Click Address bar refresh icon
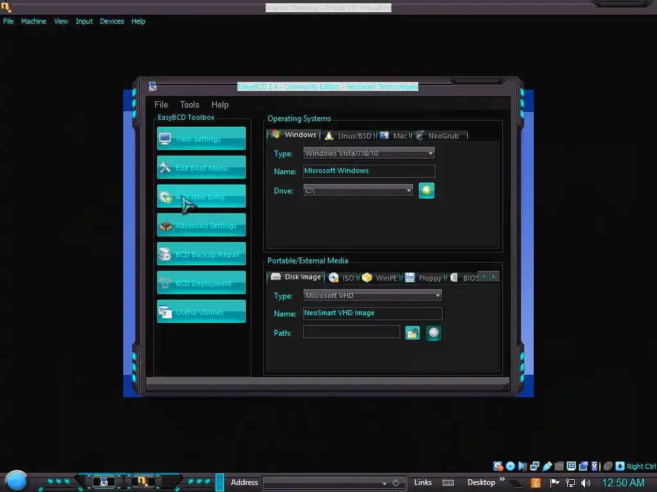The image size is (657, 492). click(396, 483)
